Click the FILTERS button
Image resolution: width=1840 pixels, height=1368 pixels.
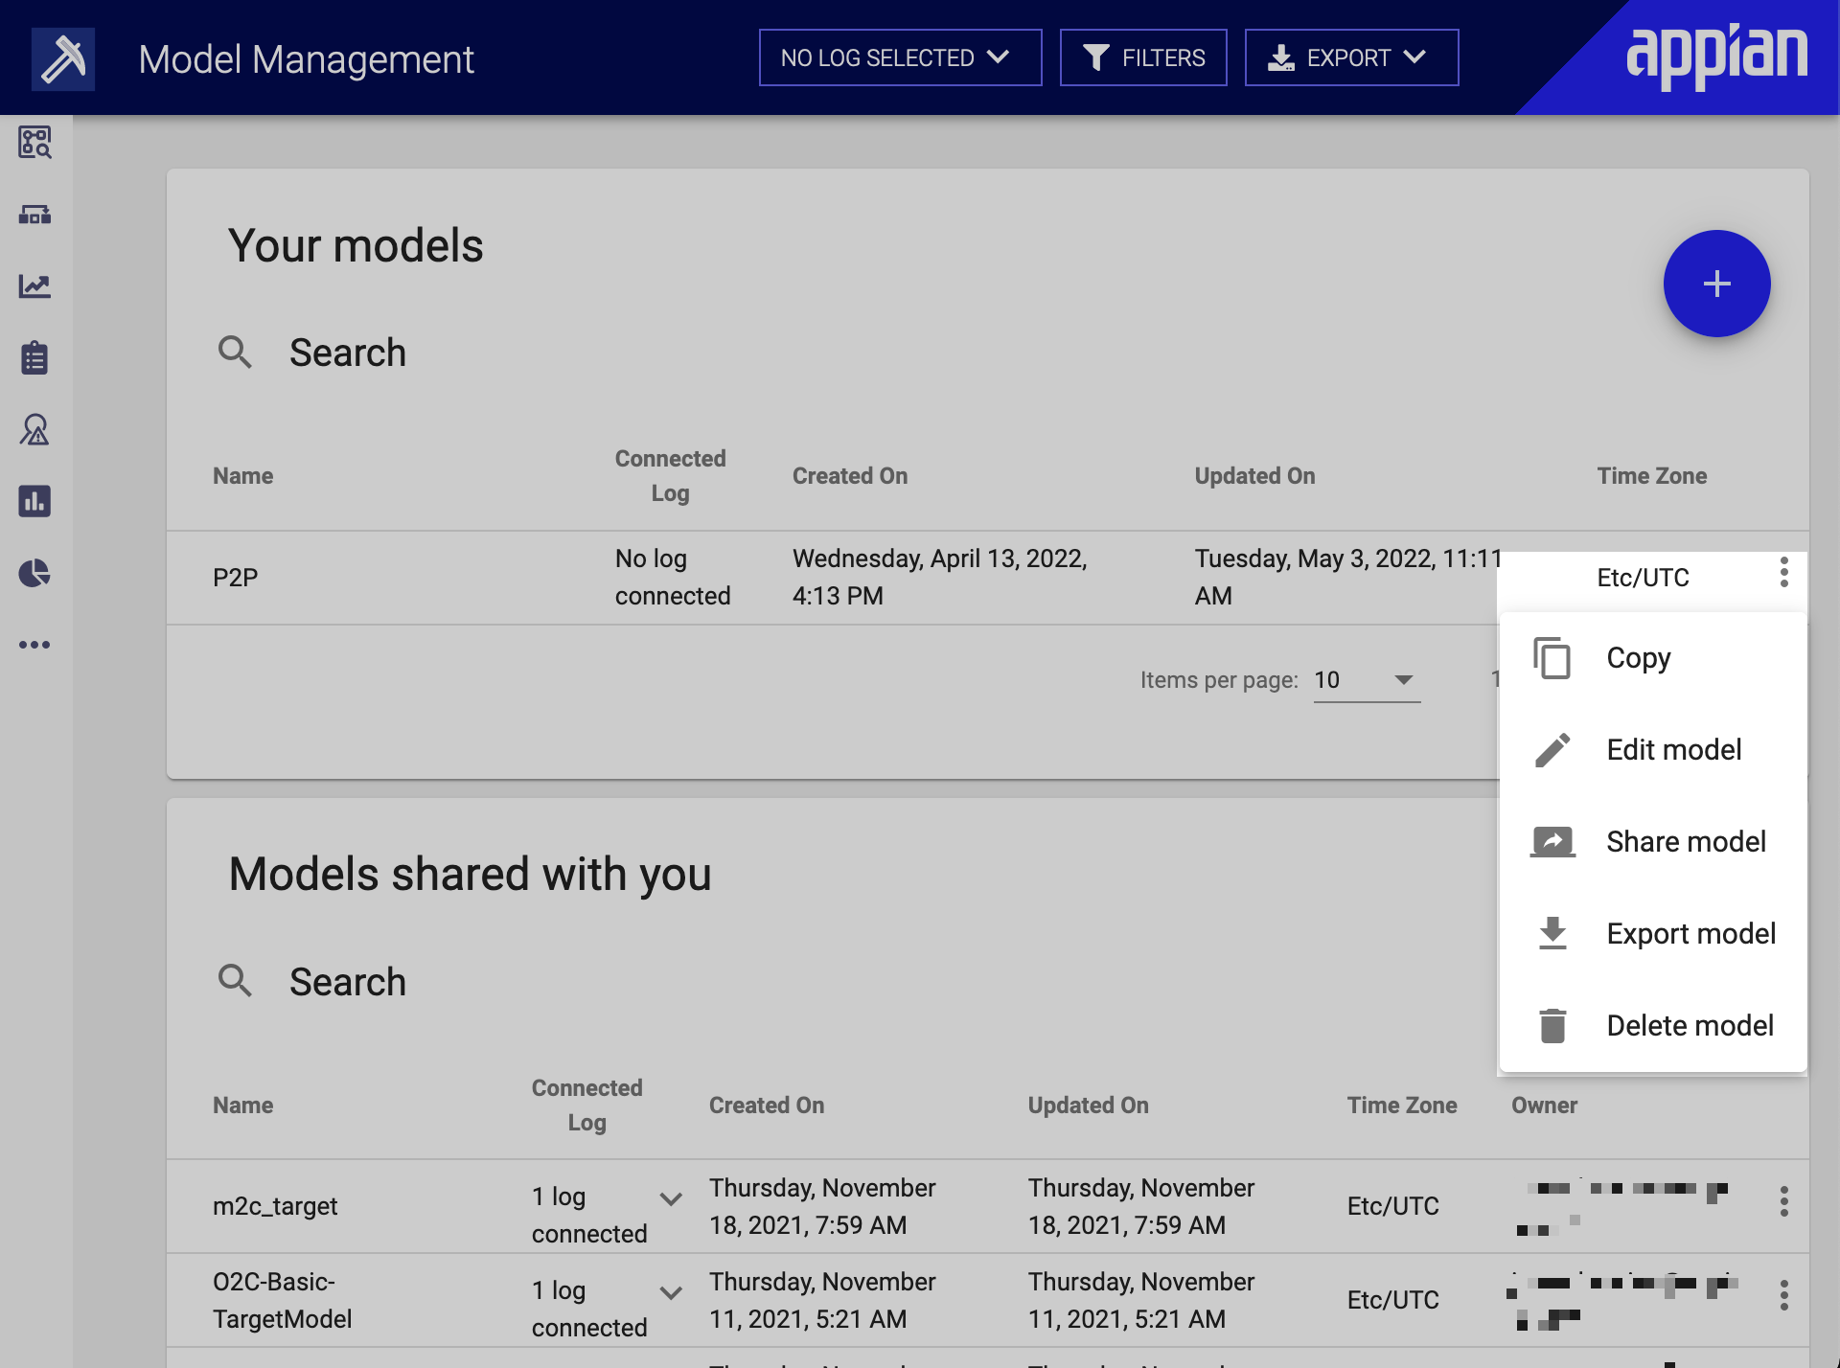(1143, 57)
